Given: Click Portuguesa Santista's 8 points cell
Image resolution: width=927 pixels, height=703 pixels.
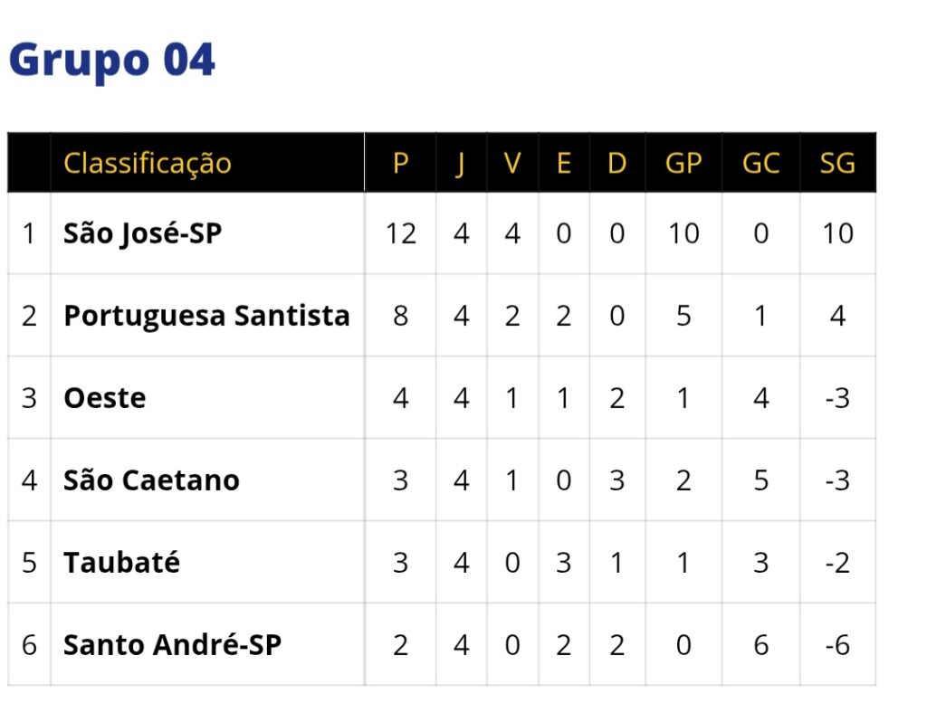Looking at the screenshot, I should [x=400, y=316].
